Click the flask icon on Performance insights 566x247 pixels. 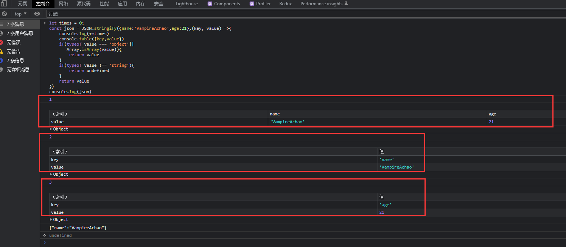pyautogui.click(x=346, y=4)
